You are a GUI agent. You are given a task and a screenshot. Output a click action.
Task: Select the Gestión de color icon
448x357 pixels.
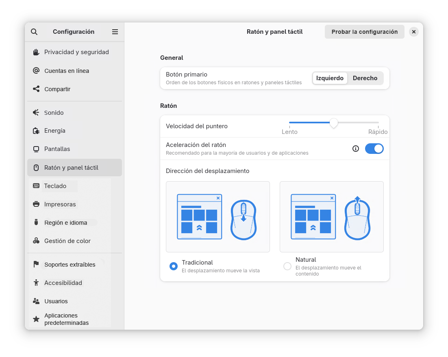pyautogui.click(x=36, y=241)
